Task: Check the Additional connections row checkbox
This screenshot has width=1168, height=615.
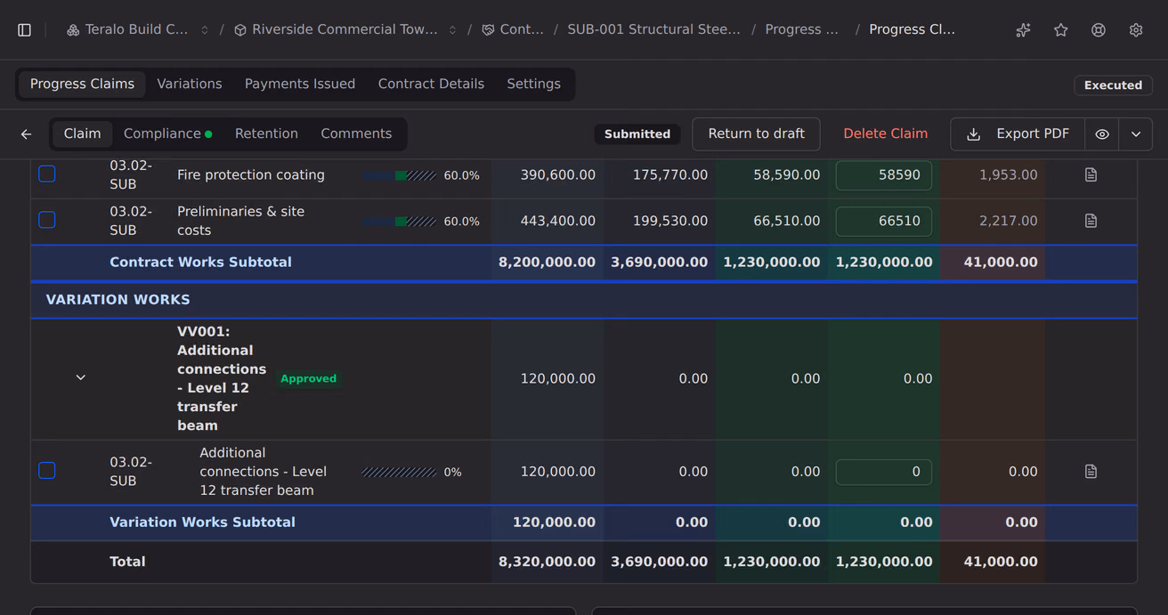Action: click(x=47, y=471)
